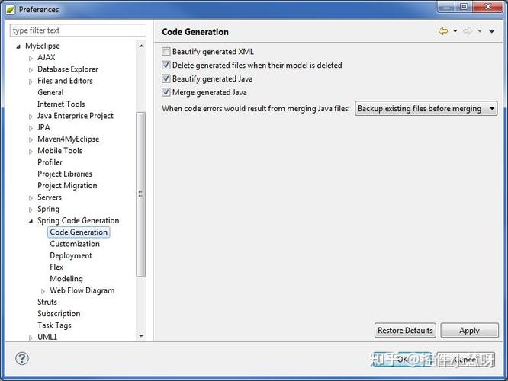
Task: Click the help question mark icon
Action: pyautogui.click(x=22, y=358)
